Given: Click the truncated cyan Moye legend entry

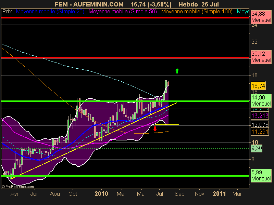Looking at the screenshot, I should coord(243,12).
